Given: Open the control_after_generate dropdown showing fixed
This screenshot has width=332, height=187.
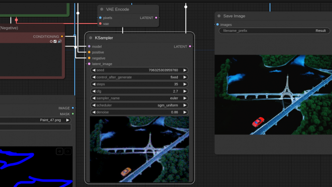Looking at the screenshot, I should pos(139,77).
